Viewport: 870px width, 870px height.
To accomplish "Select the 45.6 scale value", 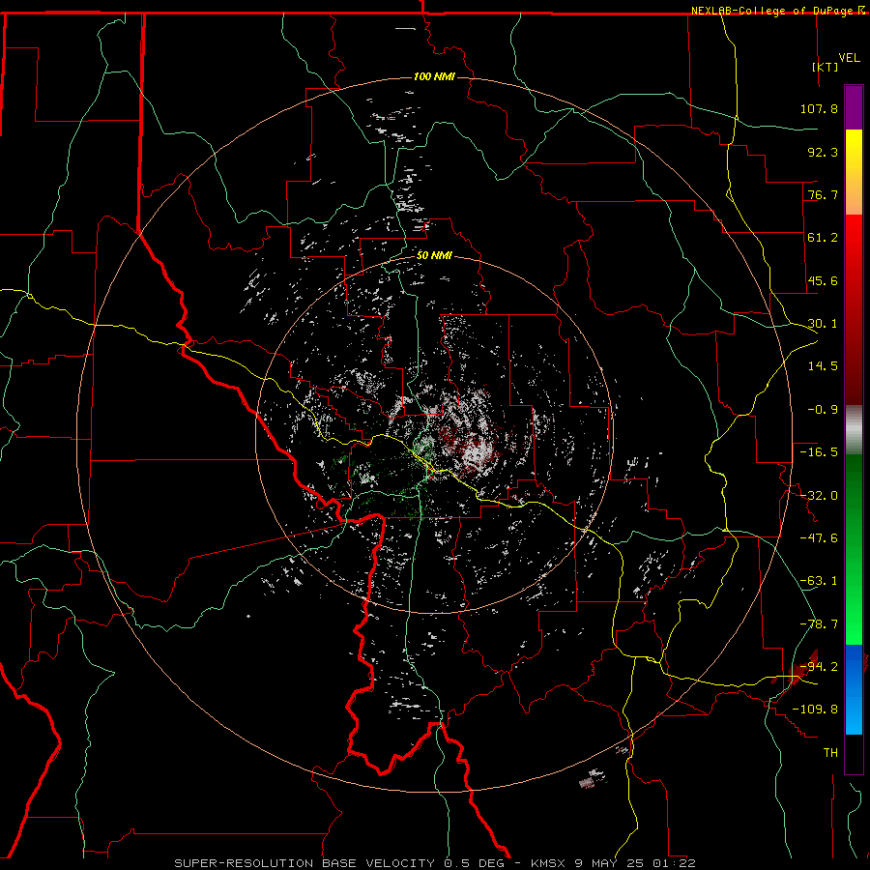I will (823, 280).
